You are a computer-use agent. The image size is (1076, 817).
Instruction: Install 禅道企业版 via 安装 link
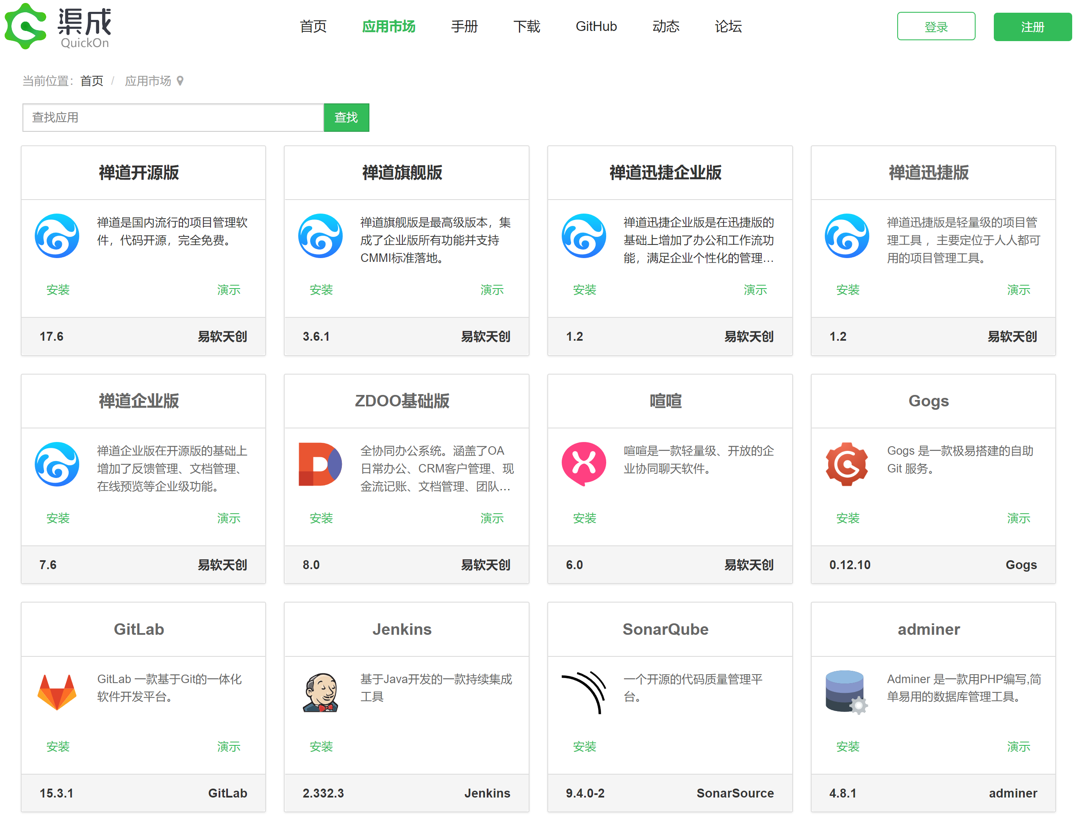58,518
